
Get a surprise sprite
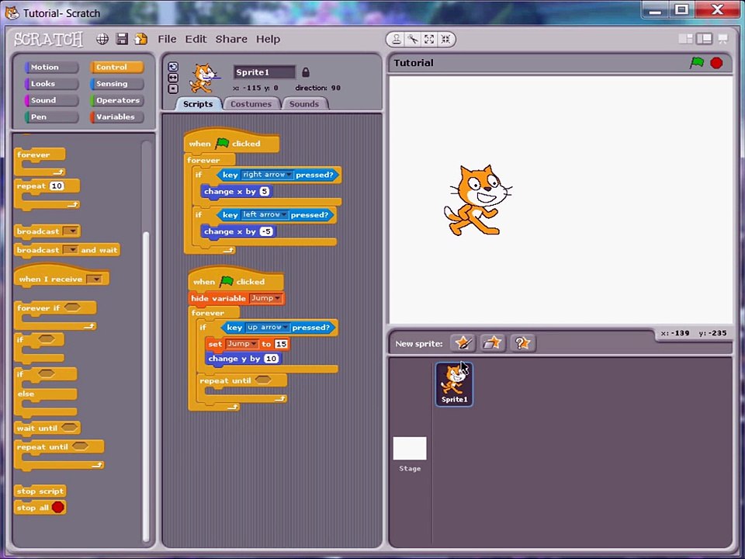click(x=522, y=342)
